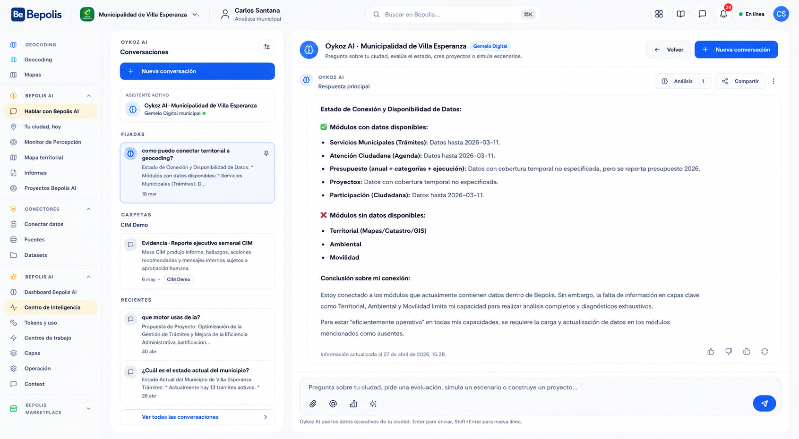Open the 'que motor usas de ia?' conversation
This screenshot has height=439, width=799.
(197, 334)
